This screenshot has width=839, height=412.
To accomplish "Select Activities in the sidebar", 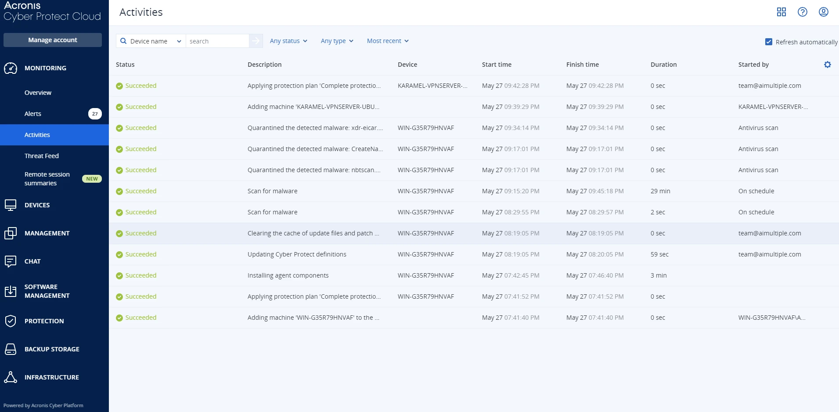I will pyautogui.click(x=54, y=135).
